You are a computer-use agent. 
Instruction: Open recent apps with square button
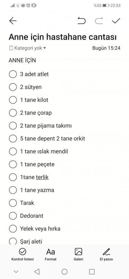tap(92, 272)
